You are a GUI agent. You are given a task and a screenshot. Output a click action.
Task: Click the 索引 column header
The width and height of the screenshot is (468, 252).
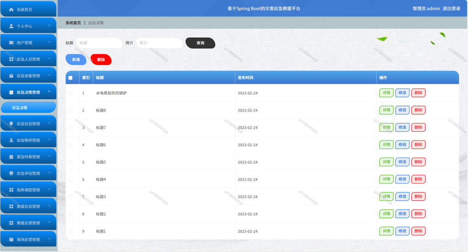[x=86, y=78]
